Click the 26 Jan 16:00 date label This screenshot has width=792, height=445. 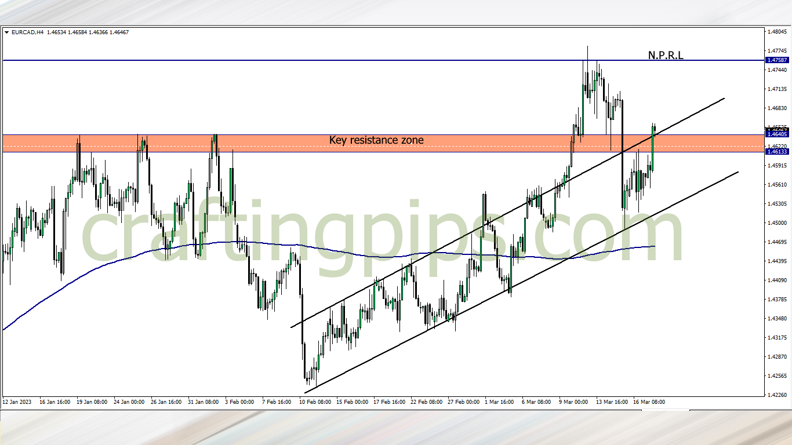[x=166, y=402]
